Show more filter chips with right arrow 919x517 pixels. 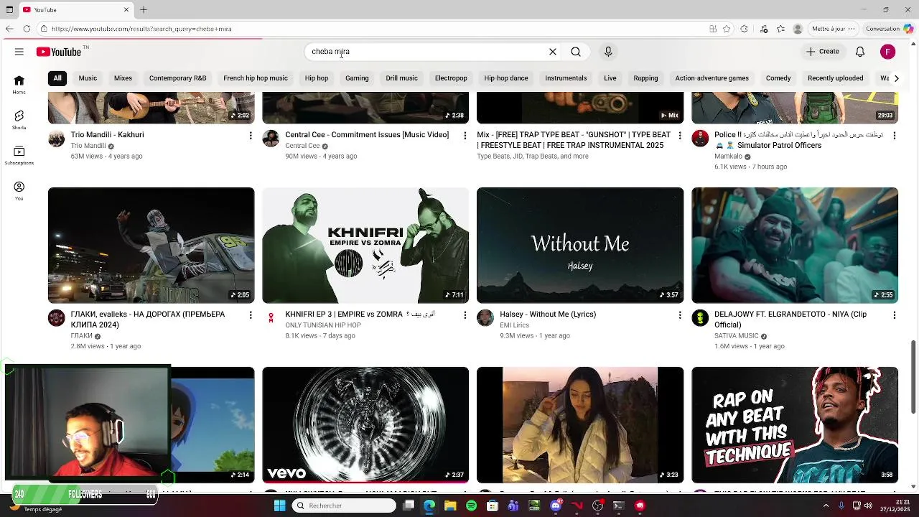point(896,78)
